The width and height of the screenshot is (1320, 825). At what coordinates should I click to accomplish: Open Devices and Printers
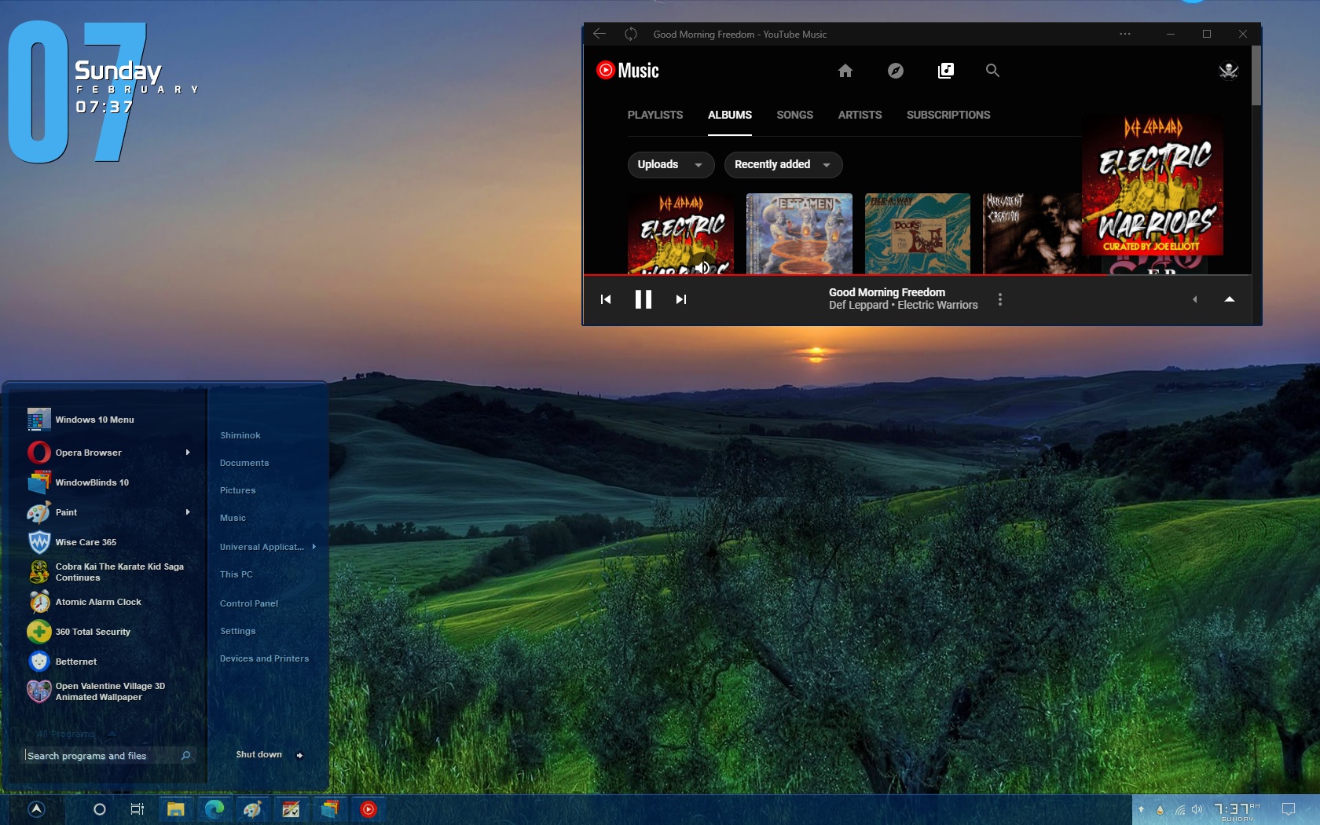pos(264,658)
